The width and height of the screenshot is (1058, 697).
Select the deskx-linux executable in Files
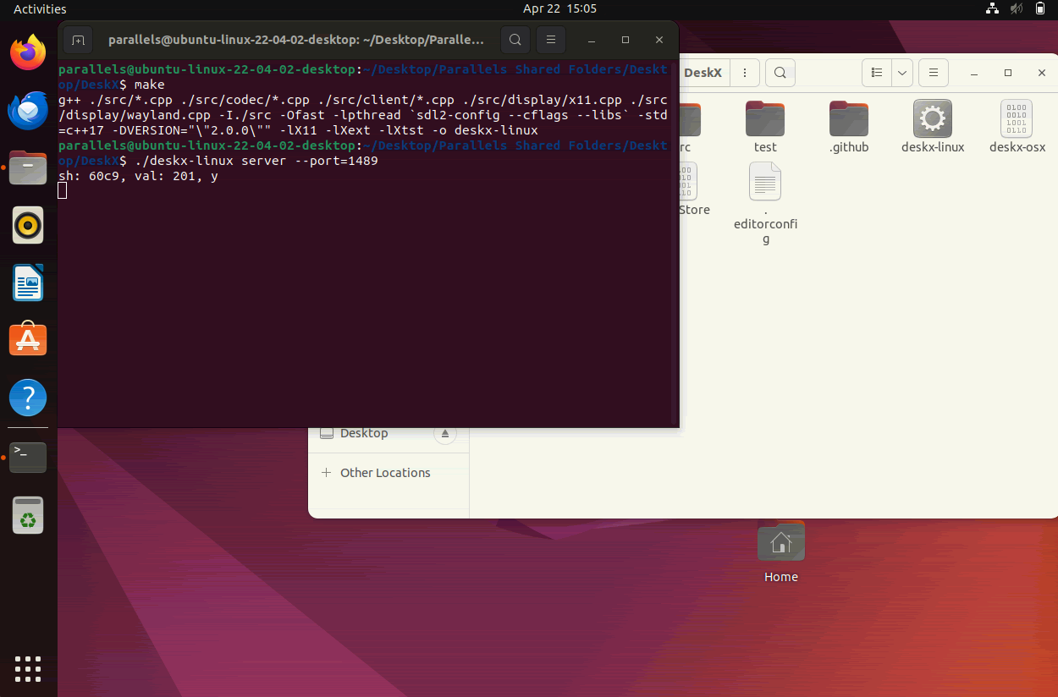pyautogui.click(x=933, y=127)
